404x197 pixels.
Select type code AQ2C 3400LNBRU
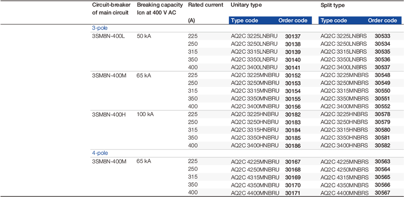(254, 67)
